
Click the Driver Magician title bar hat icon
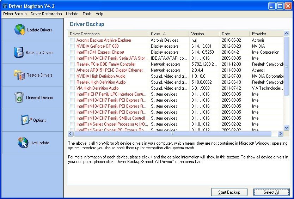point(5,6)
